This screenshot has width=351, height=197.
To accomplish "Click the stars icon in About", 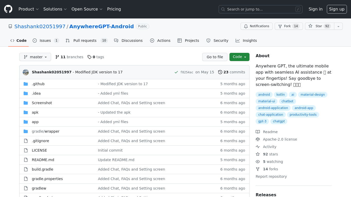I will pyautogui.click(x=258, y=154).
